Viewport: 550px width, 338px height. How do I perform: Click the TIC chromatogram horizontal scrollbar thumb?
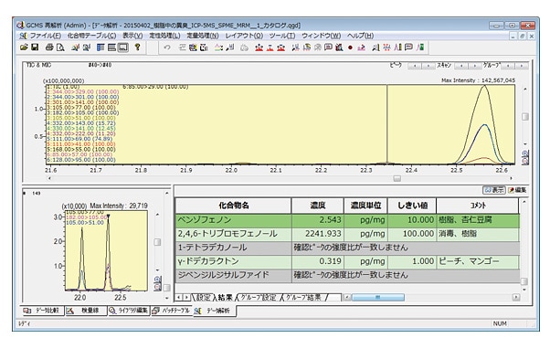pyautogui.click(x=397, y=179)
